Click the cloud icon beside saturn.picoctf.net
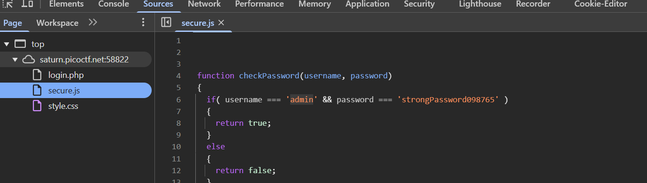This screenshot has height=183, width=647. (29, 59)
